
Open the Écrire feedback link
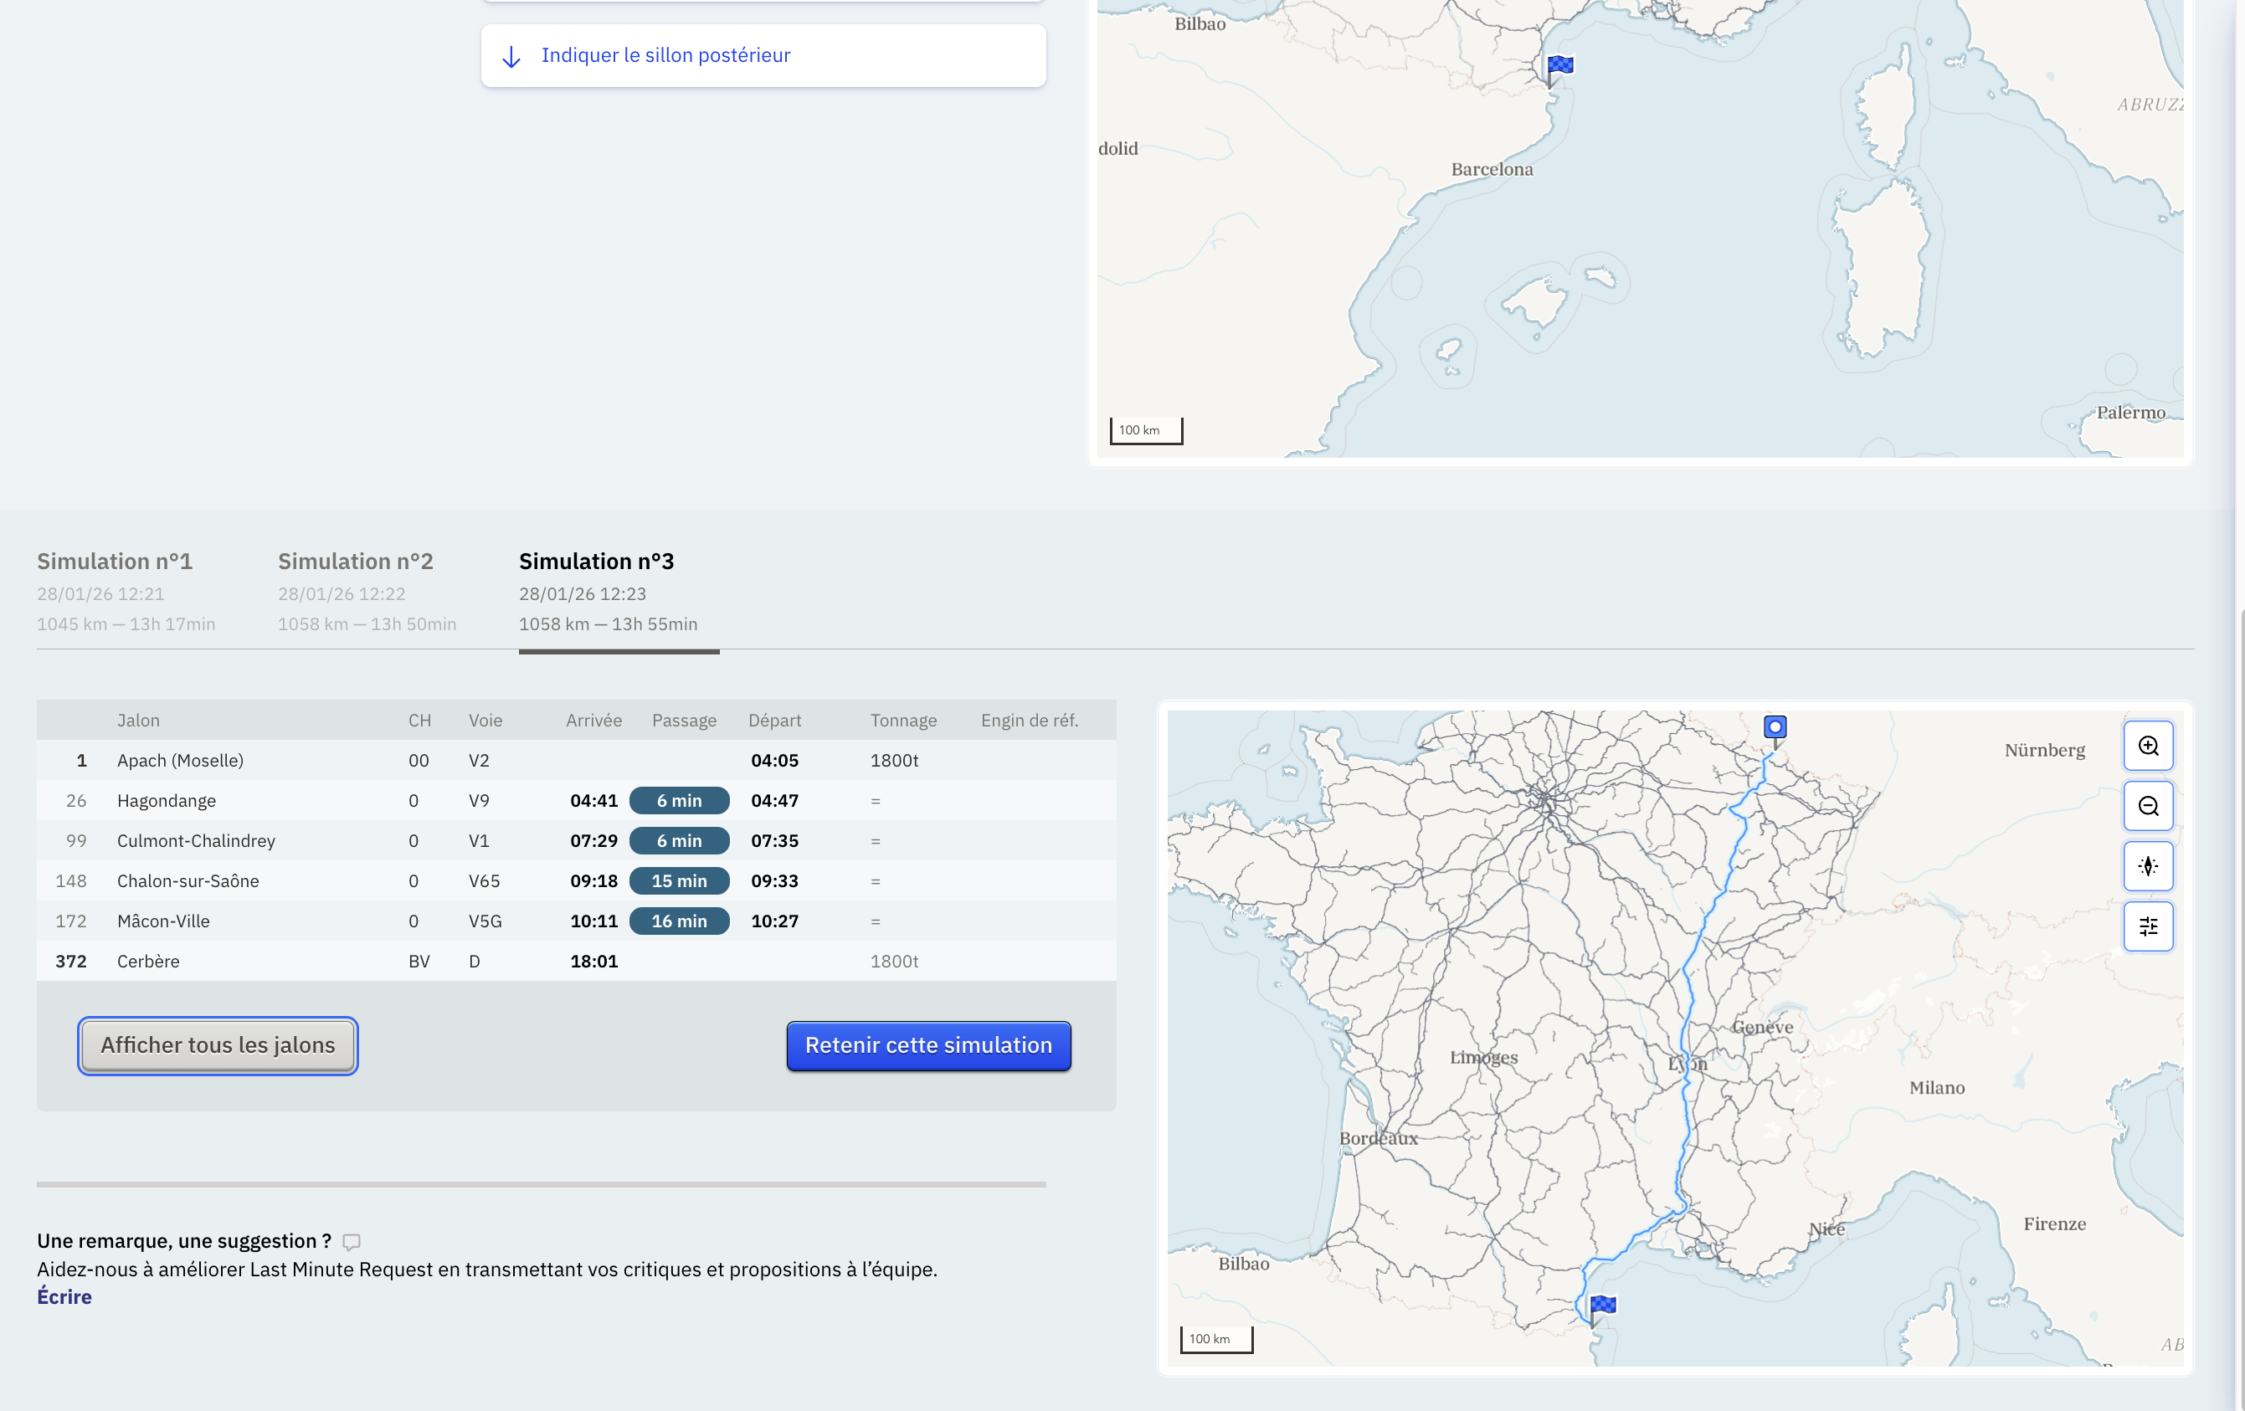64,1296
